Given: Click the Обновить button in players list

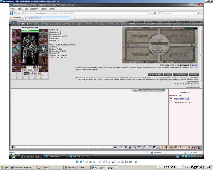Looking at the screenshot, I should 184,92.
